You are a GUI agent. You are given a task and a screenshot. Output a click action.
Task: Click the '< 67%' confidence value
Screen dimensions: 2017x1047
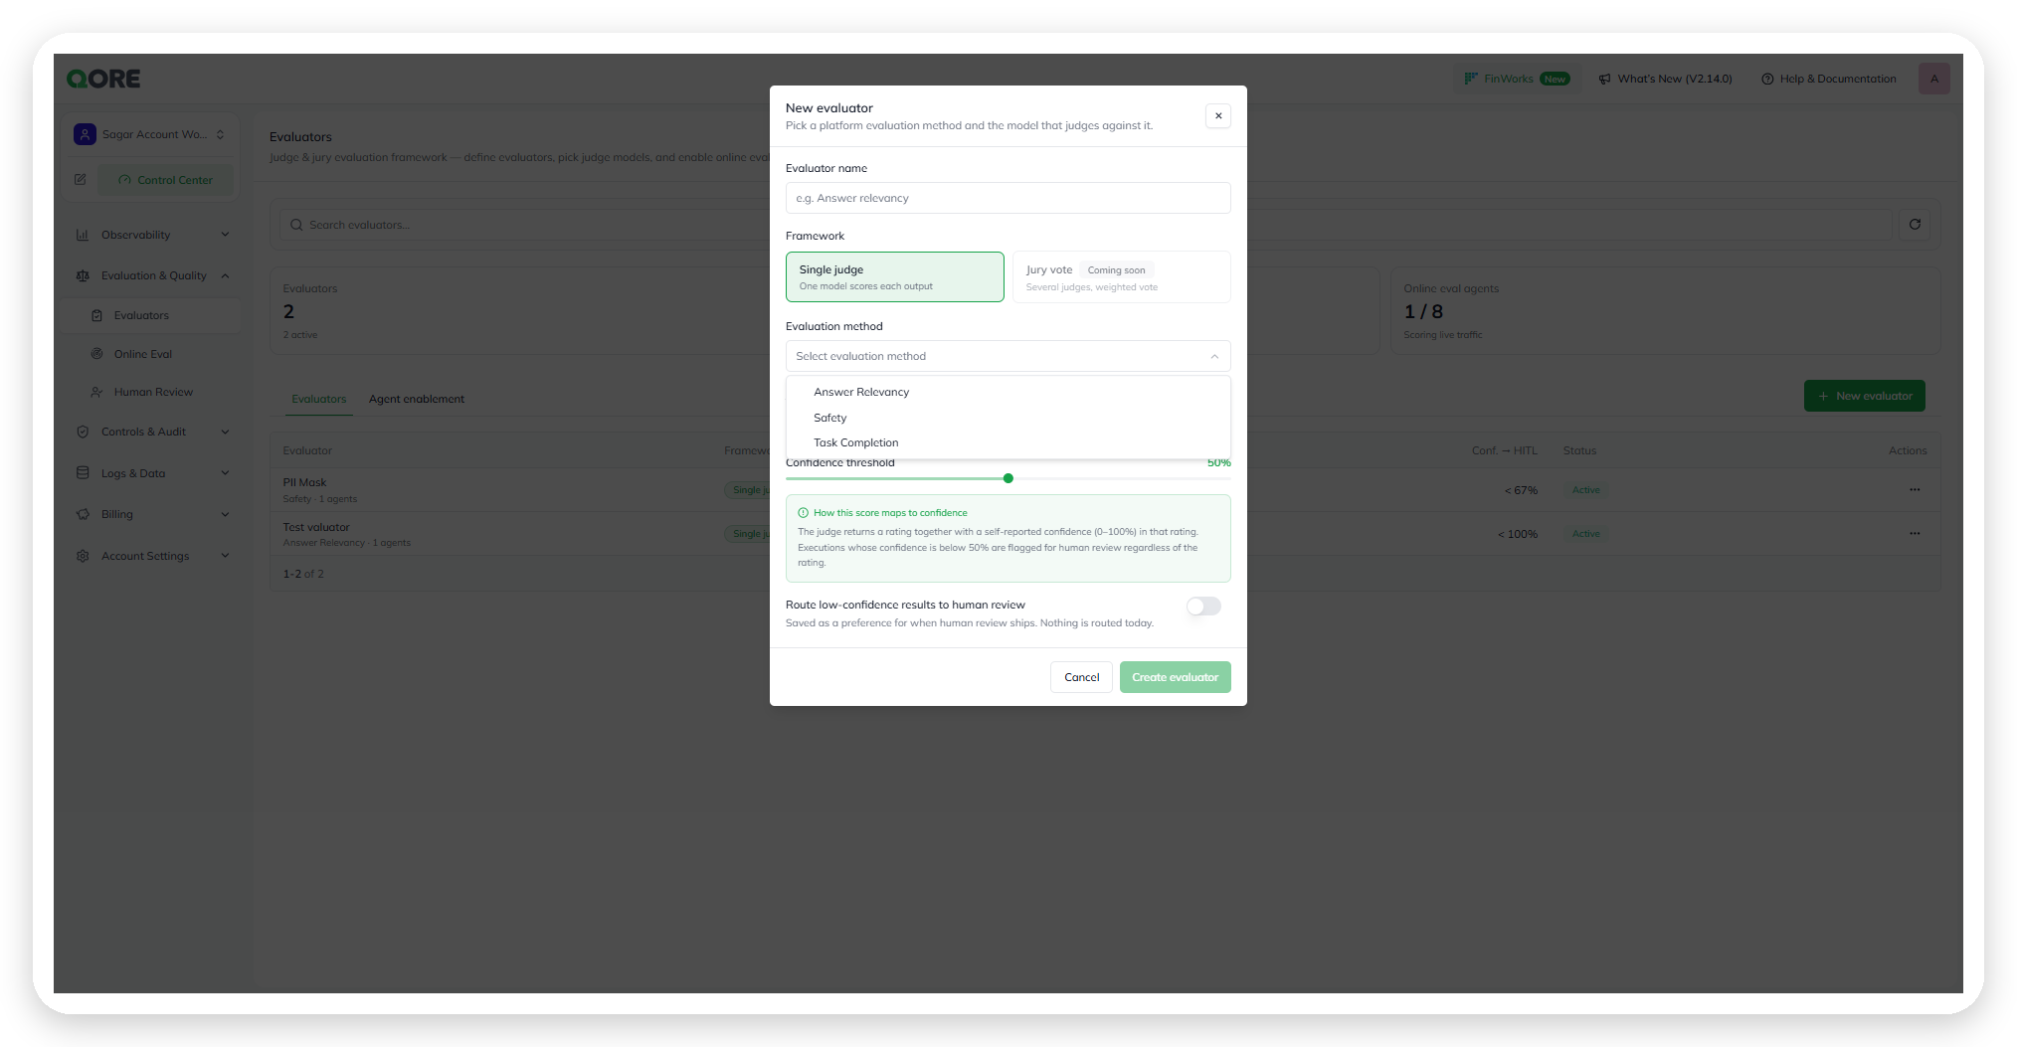tap(1521, 490)
